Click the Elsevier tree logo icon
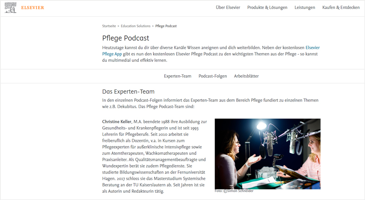 [x=11, y=7]
